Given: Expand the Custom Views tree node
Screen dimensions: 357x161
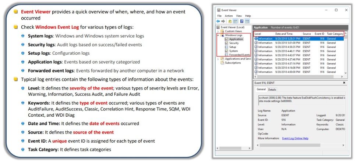Looking at the screenshot, I should tap(218, 31).
